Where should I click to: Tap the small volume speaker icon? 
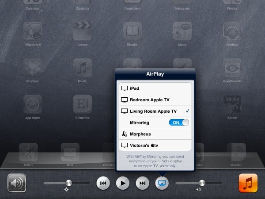point(199,190)
